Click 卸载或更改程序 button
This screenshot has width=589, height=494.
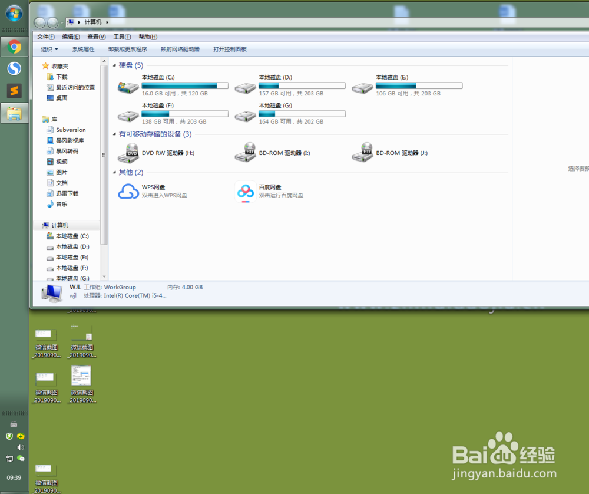(x=128, y=50)
